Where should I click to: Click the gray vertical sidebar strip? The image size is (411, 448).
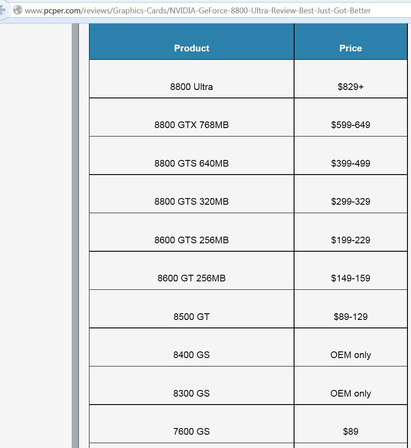coord(75,236)
